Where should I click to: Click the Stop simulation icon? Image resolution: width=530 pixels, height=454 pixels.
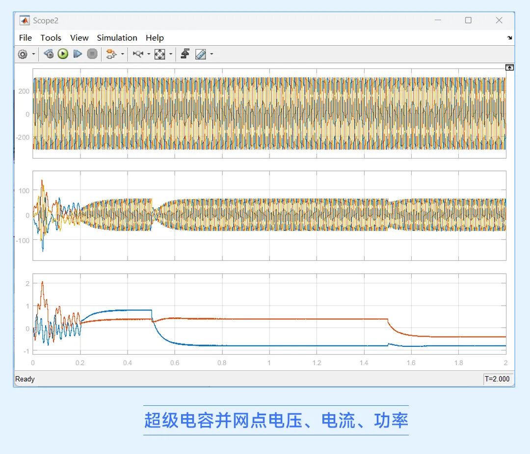pyautogui.click(x=92, y=54)
